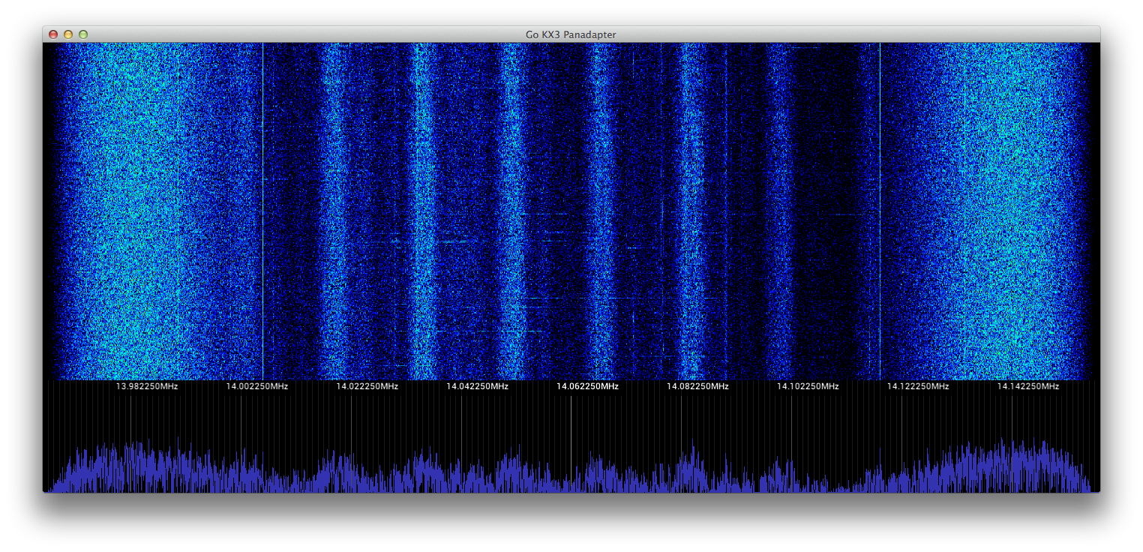The height and width of the screenshot is (552, 1143).
Task: Click the 14.002250MHz frequency label
Action: (256, 386)
